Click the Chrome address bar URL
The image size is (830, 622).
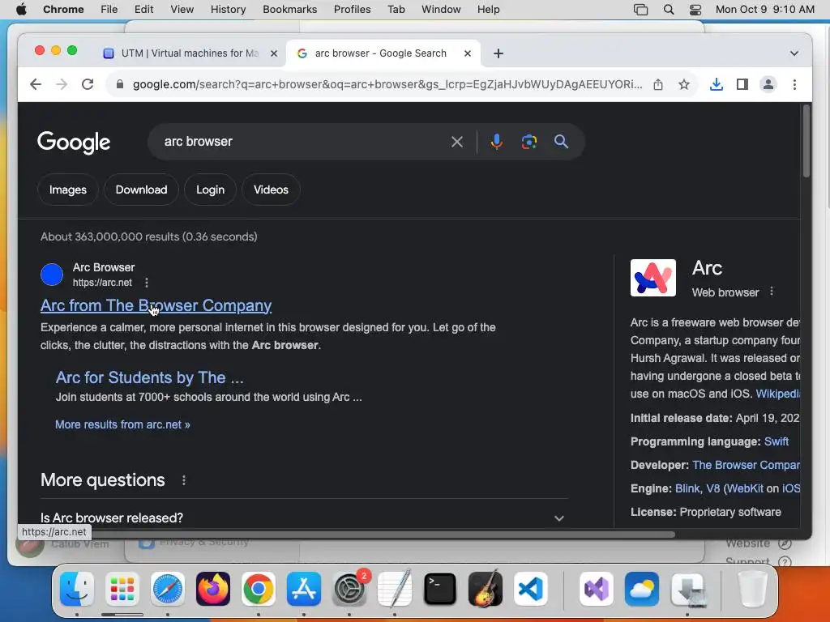tap(387, 84)
